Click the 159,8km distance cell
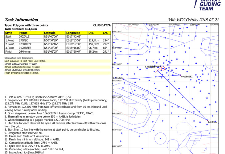This screenshot has height=154, width=225. [x=94, y=44]
